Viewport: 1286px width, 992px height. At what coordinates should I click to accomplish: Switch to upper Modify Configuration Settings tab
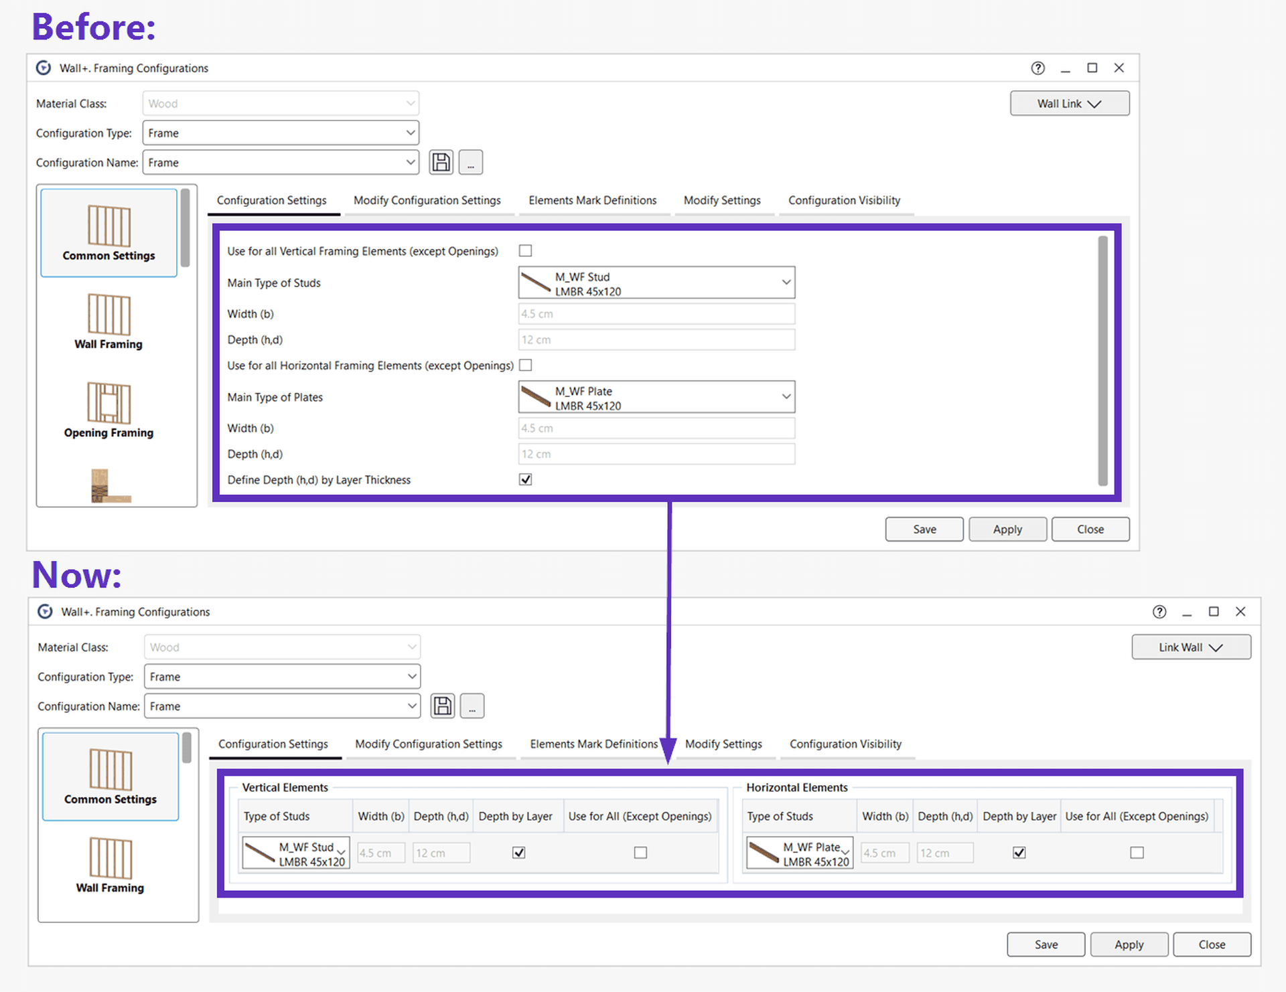click(x=427, y=201)
